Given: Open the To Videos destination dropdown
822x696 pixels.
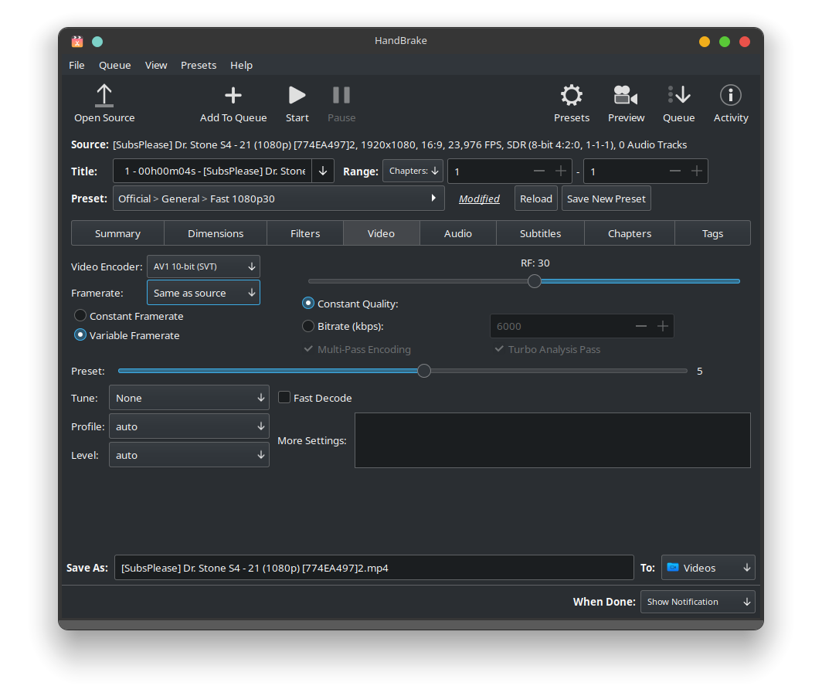Looking at the screenshot, I should pyautogui.click(x=708, y=568).
